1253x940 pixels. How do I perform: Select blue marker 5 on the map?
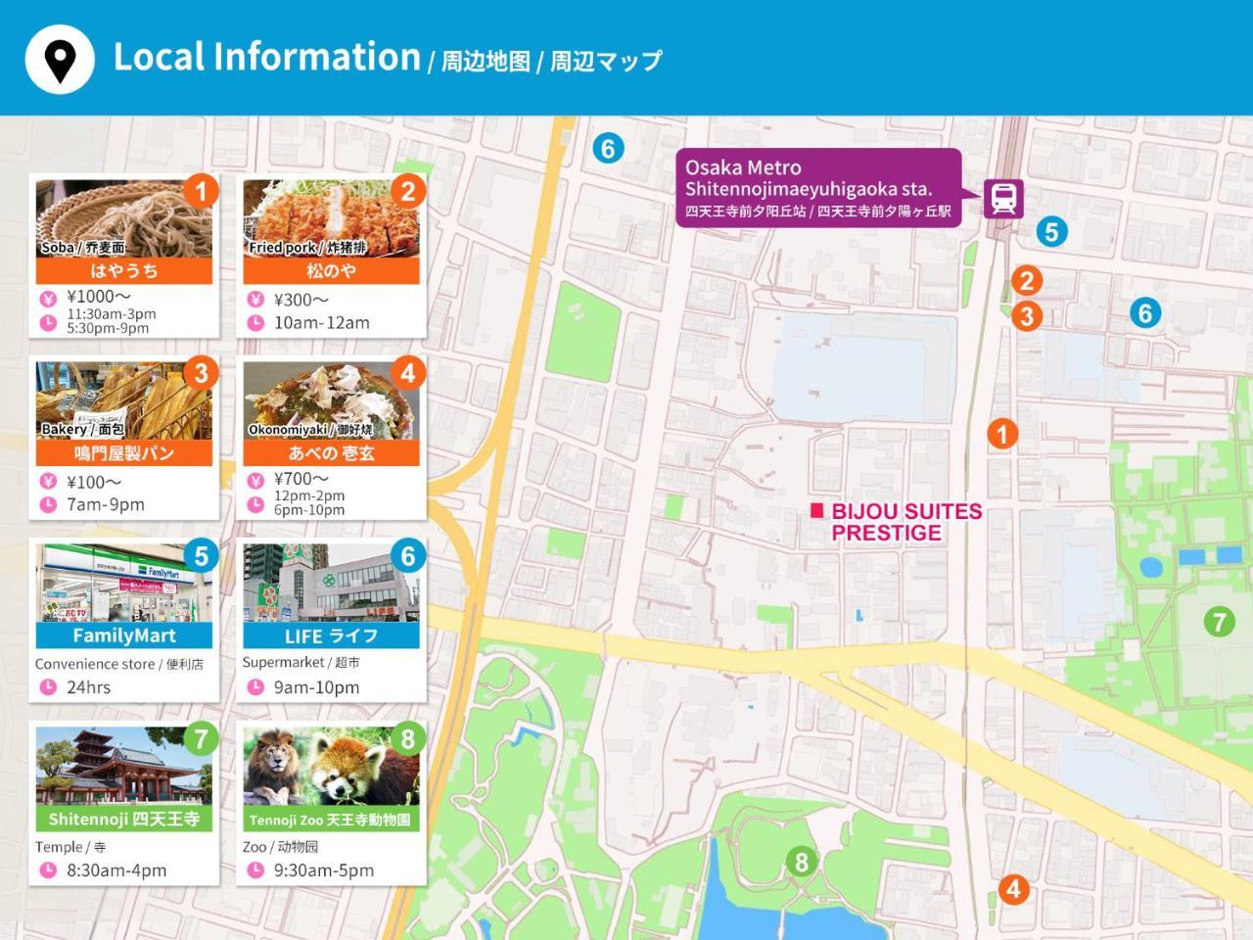click(1051, 232)
